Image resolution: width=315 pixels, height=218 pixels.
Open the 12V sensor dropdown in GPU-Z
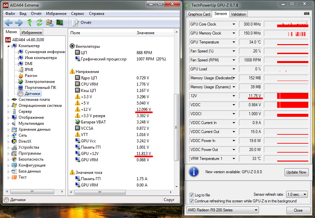click(x=234, y=96)
